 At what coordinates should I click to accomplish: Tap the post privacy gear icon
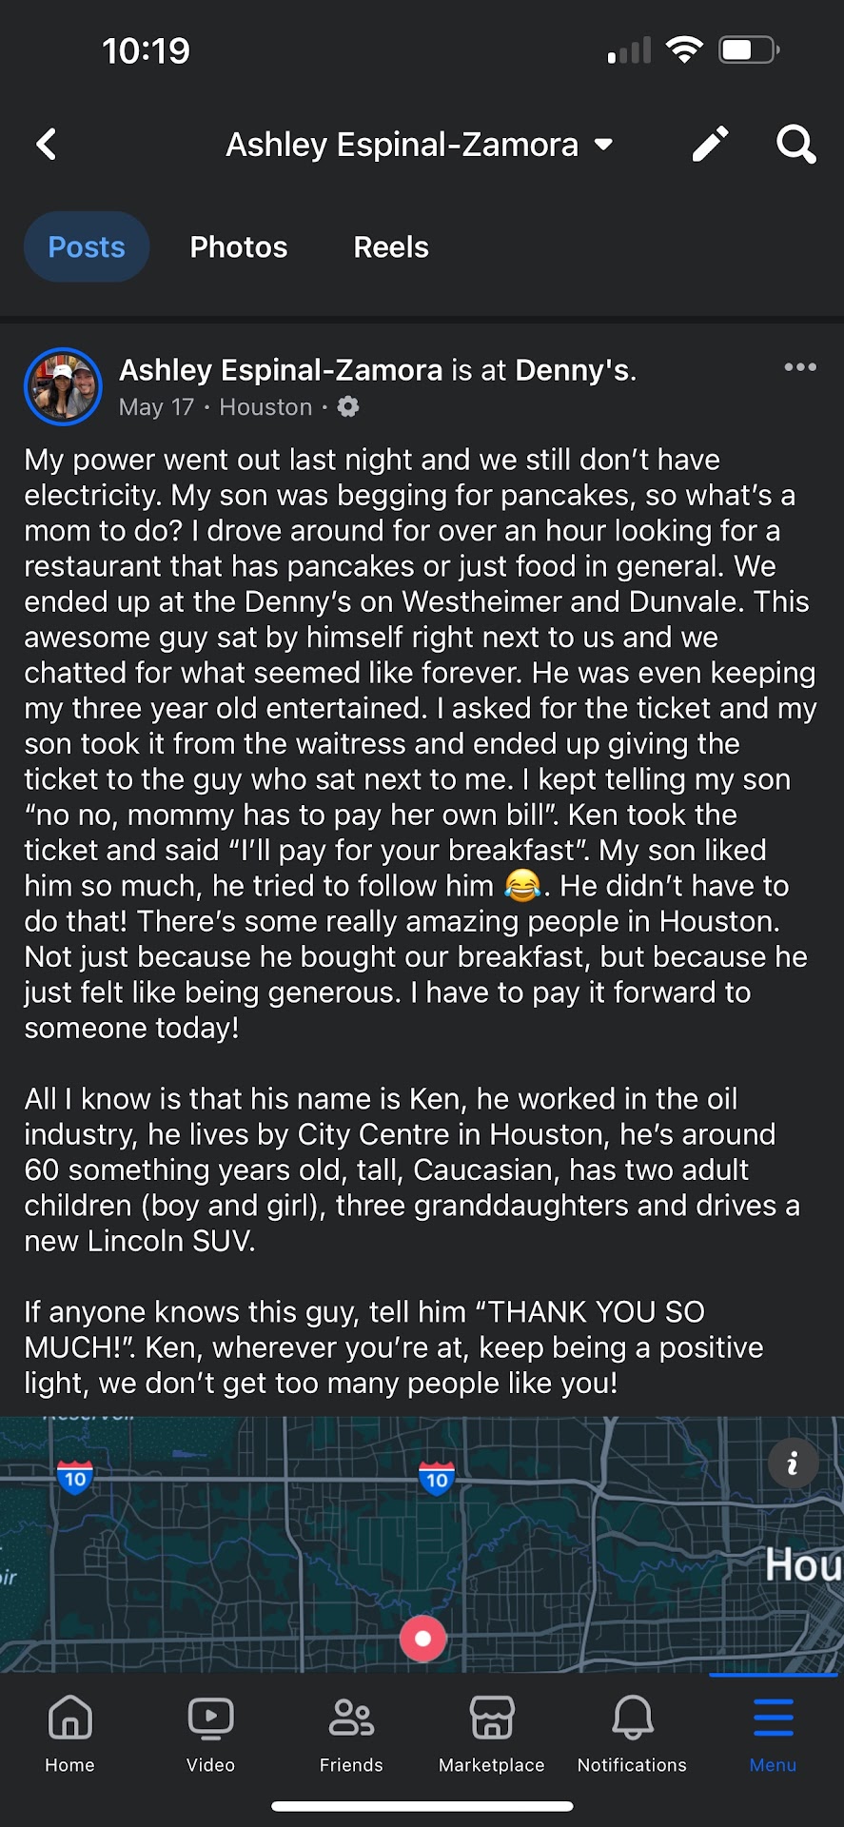(x=348, y=407)
